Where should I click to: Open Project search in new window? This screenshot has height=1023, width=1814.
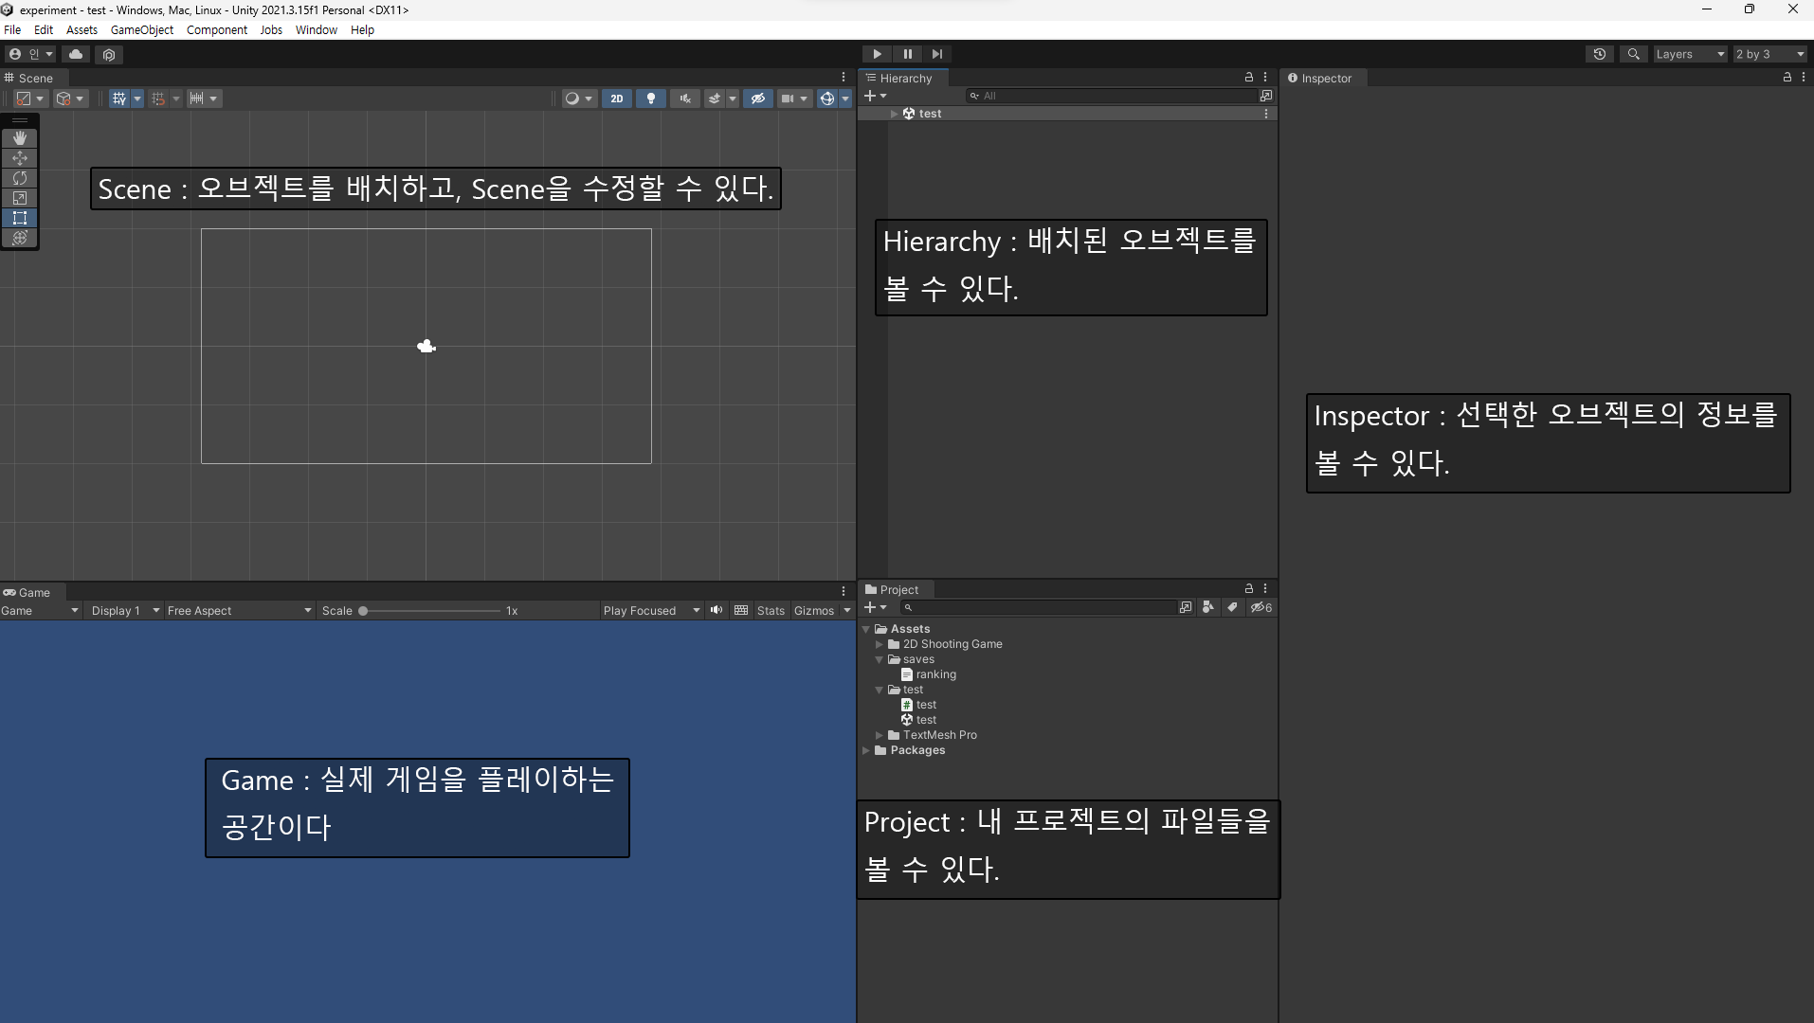point(1186,607)
